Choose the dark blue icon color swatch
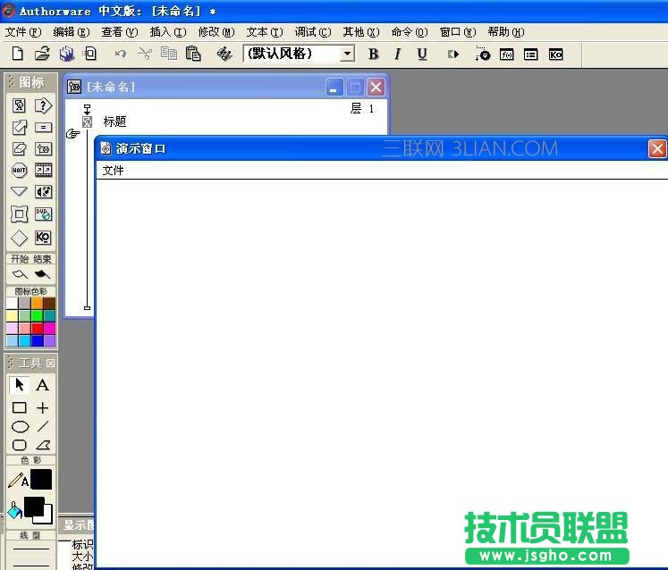This screenshot has height=570, width=668. [x=37, y=340]
